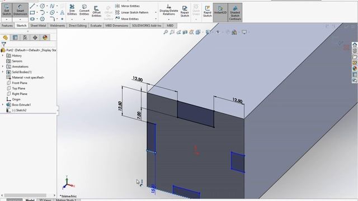
Task: Open the FeatureManager Design Tree tab
Action: pyautogui.click(x=5, y=37)
